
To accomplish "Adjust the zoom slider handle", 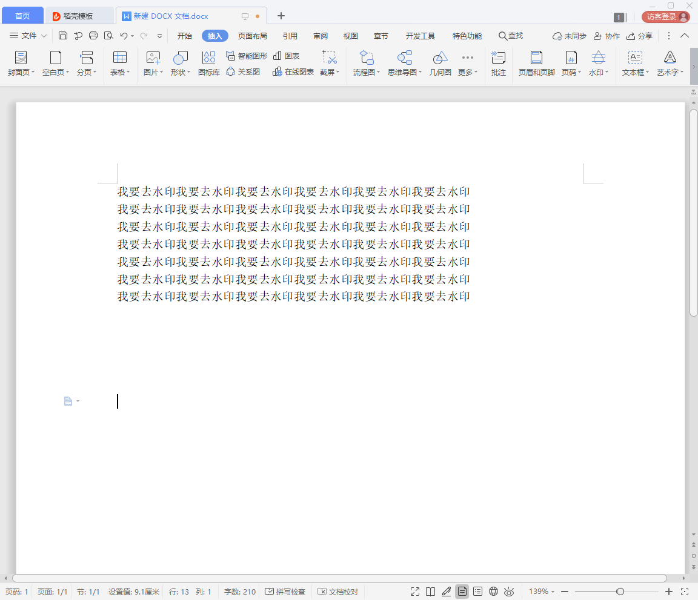I will pyautogui.click(x=620, y=592).
